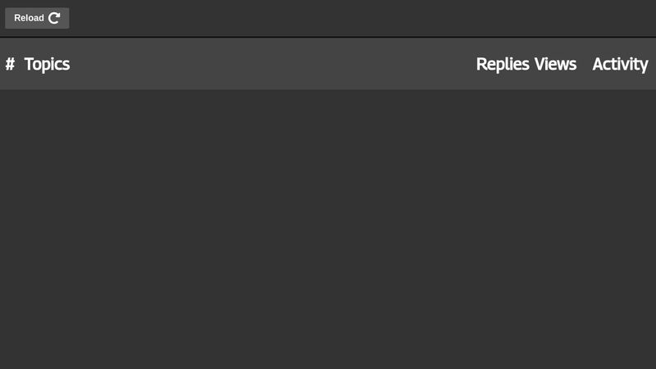656x369 pixels.
Task: Click the Replies column header
Action: tap(502, 64)
